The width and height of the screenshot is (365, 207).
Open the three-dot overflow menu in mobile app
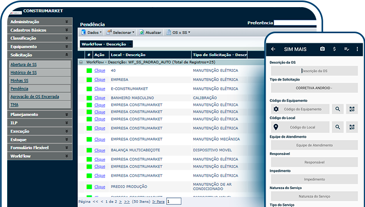pyautogui.click(x=357, y=49)
